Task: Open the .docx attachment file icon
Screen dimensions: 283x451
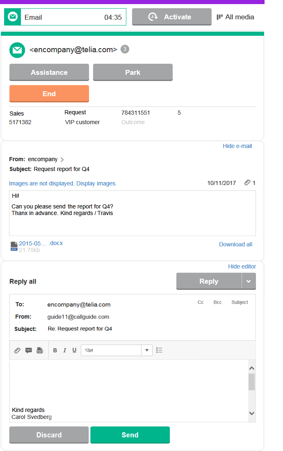Action: (14, 246)
